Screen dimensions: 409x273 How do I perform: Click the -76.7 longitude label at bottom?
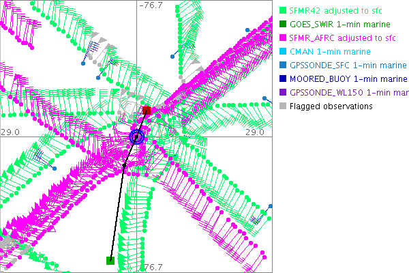[151, 267]
